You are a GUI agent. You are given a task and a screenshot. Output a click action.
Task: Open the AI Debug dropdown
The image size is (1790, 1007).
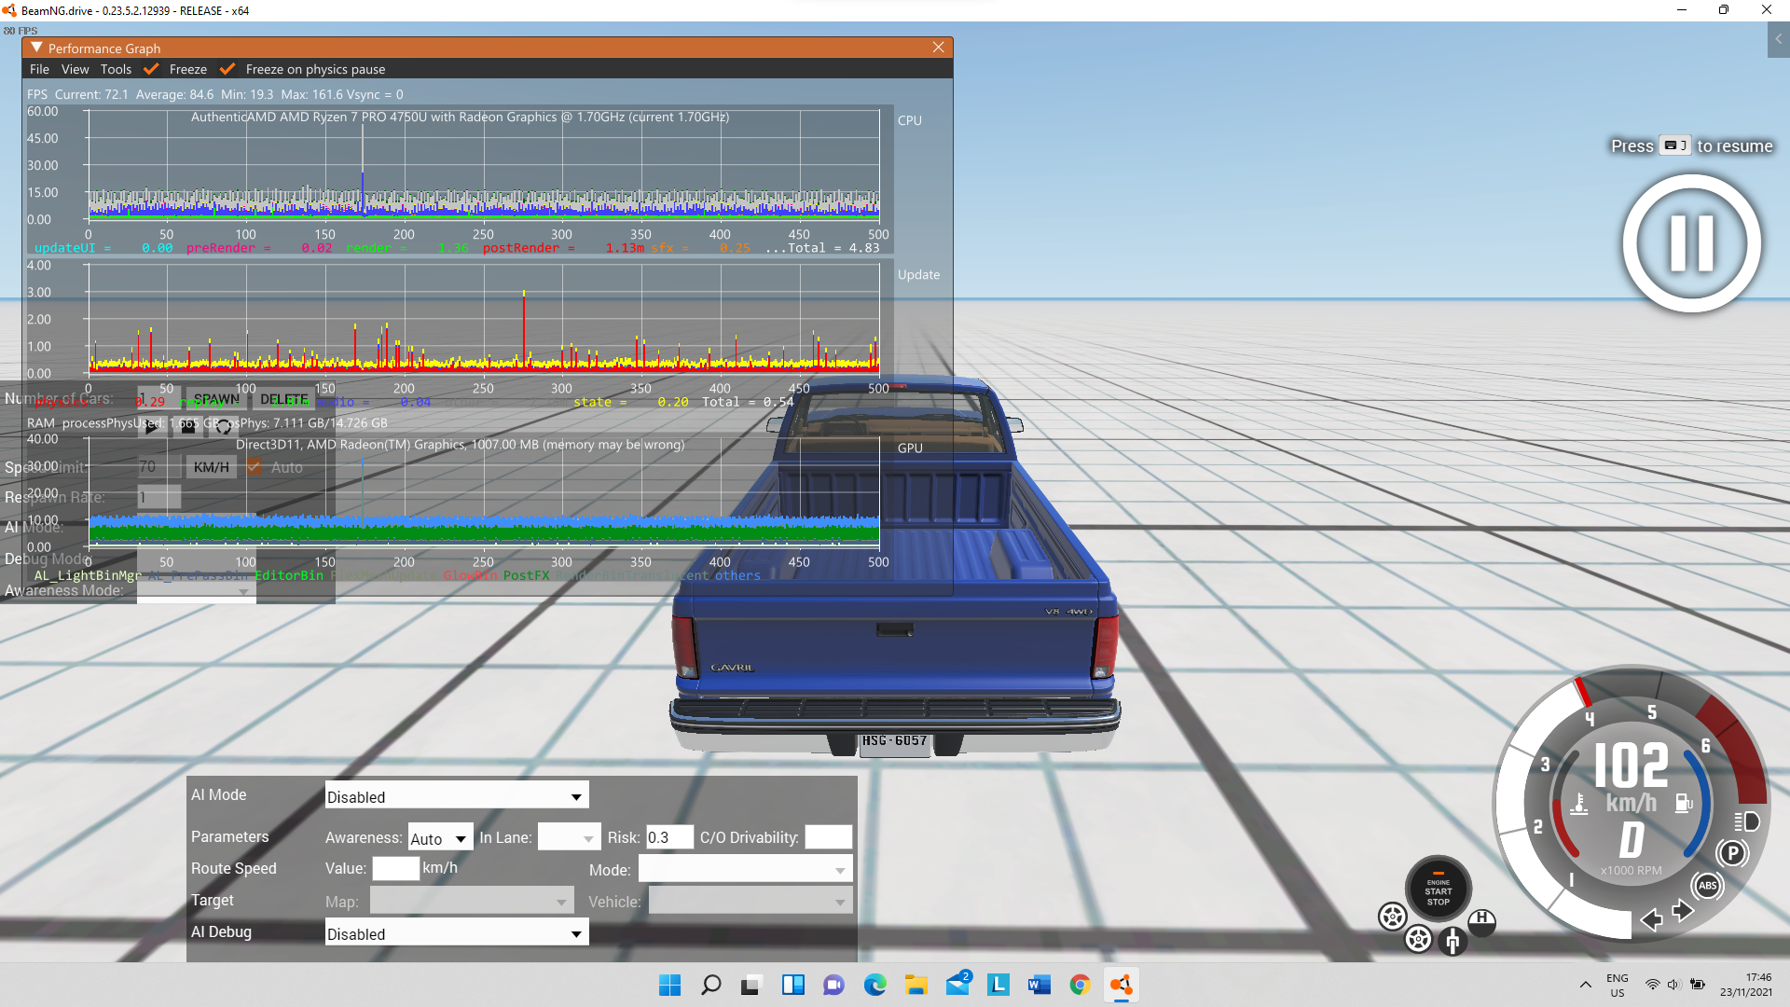[x=457, y=933]
